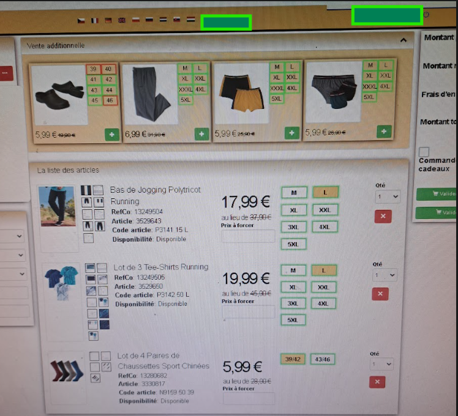Add the 5,99 € grey briefs with plus button
The image size is (458, 416).
[x=384, y=132]
